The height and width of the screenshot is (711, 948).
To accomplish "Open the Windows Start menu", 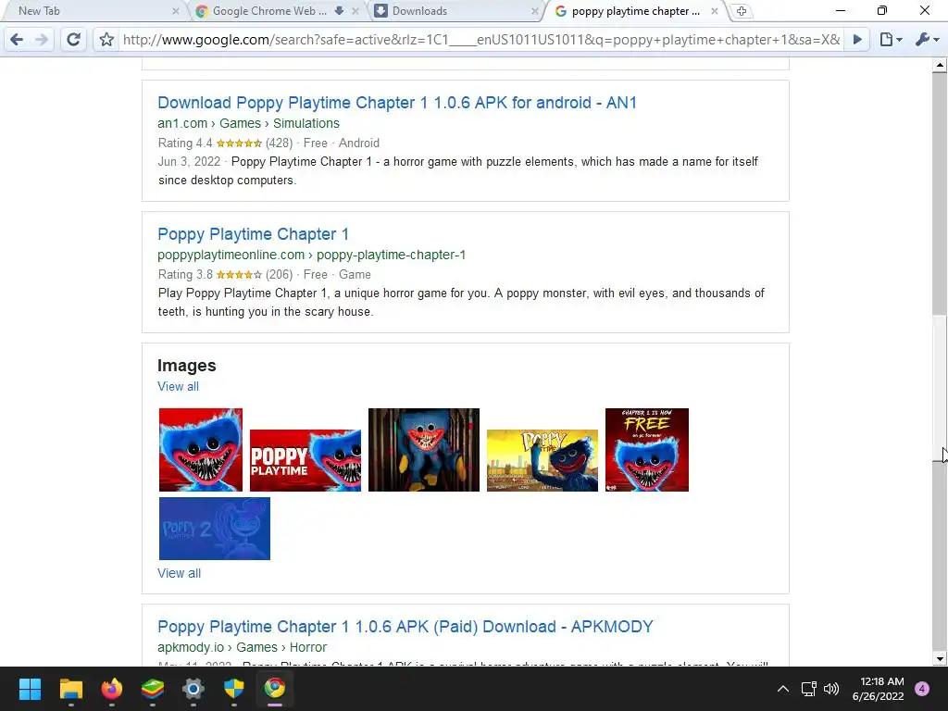I will 30,689.
